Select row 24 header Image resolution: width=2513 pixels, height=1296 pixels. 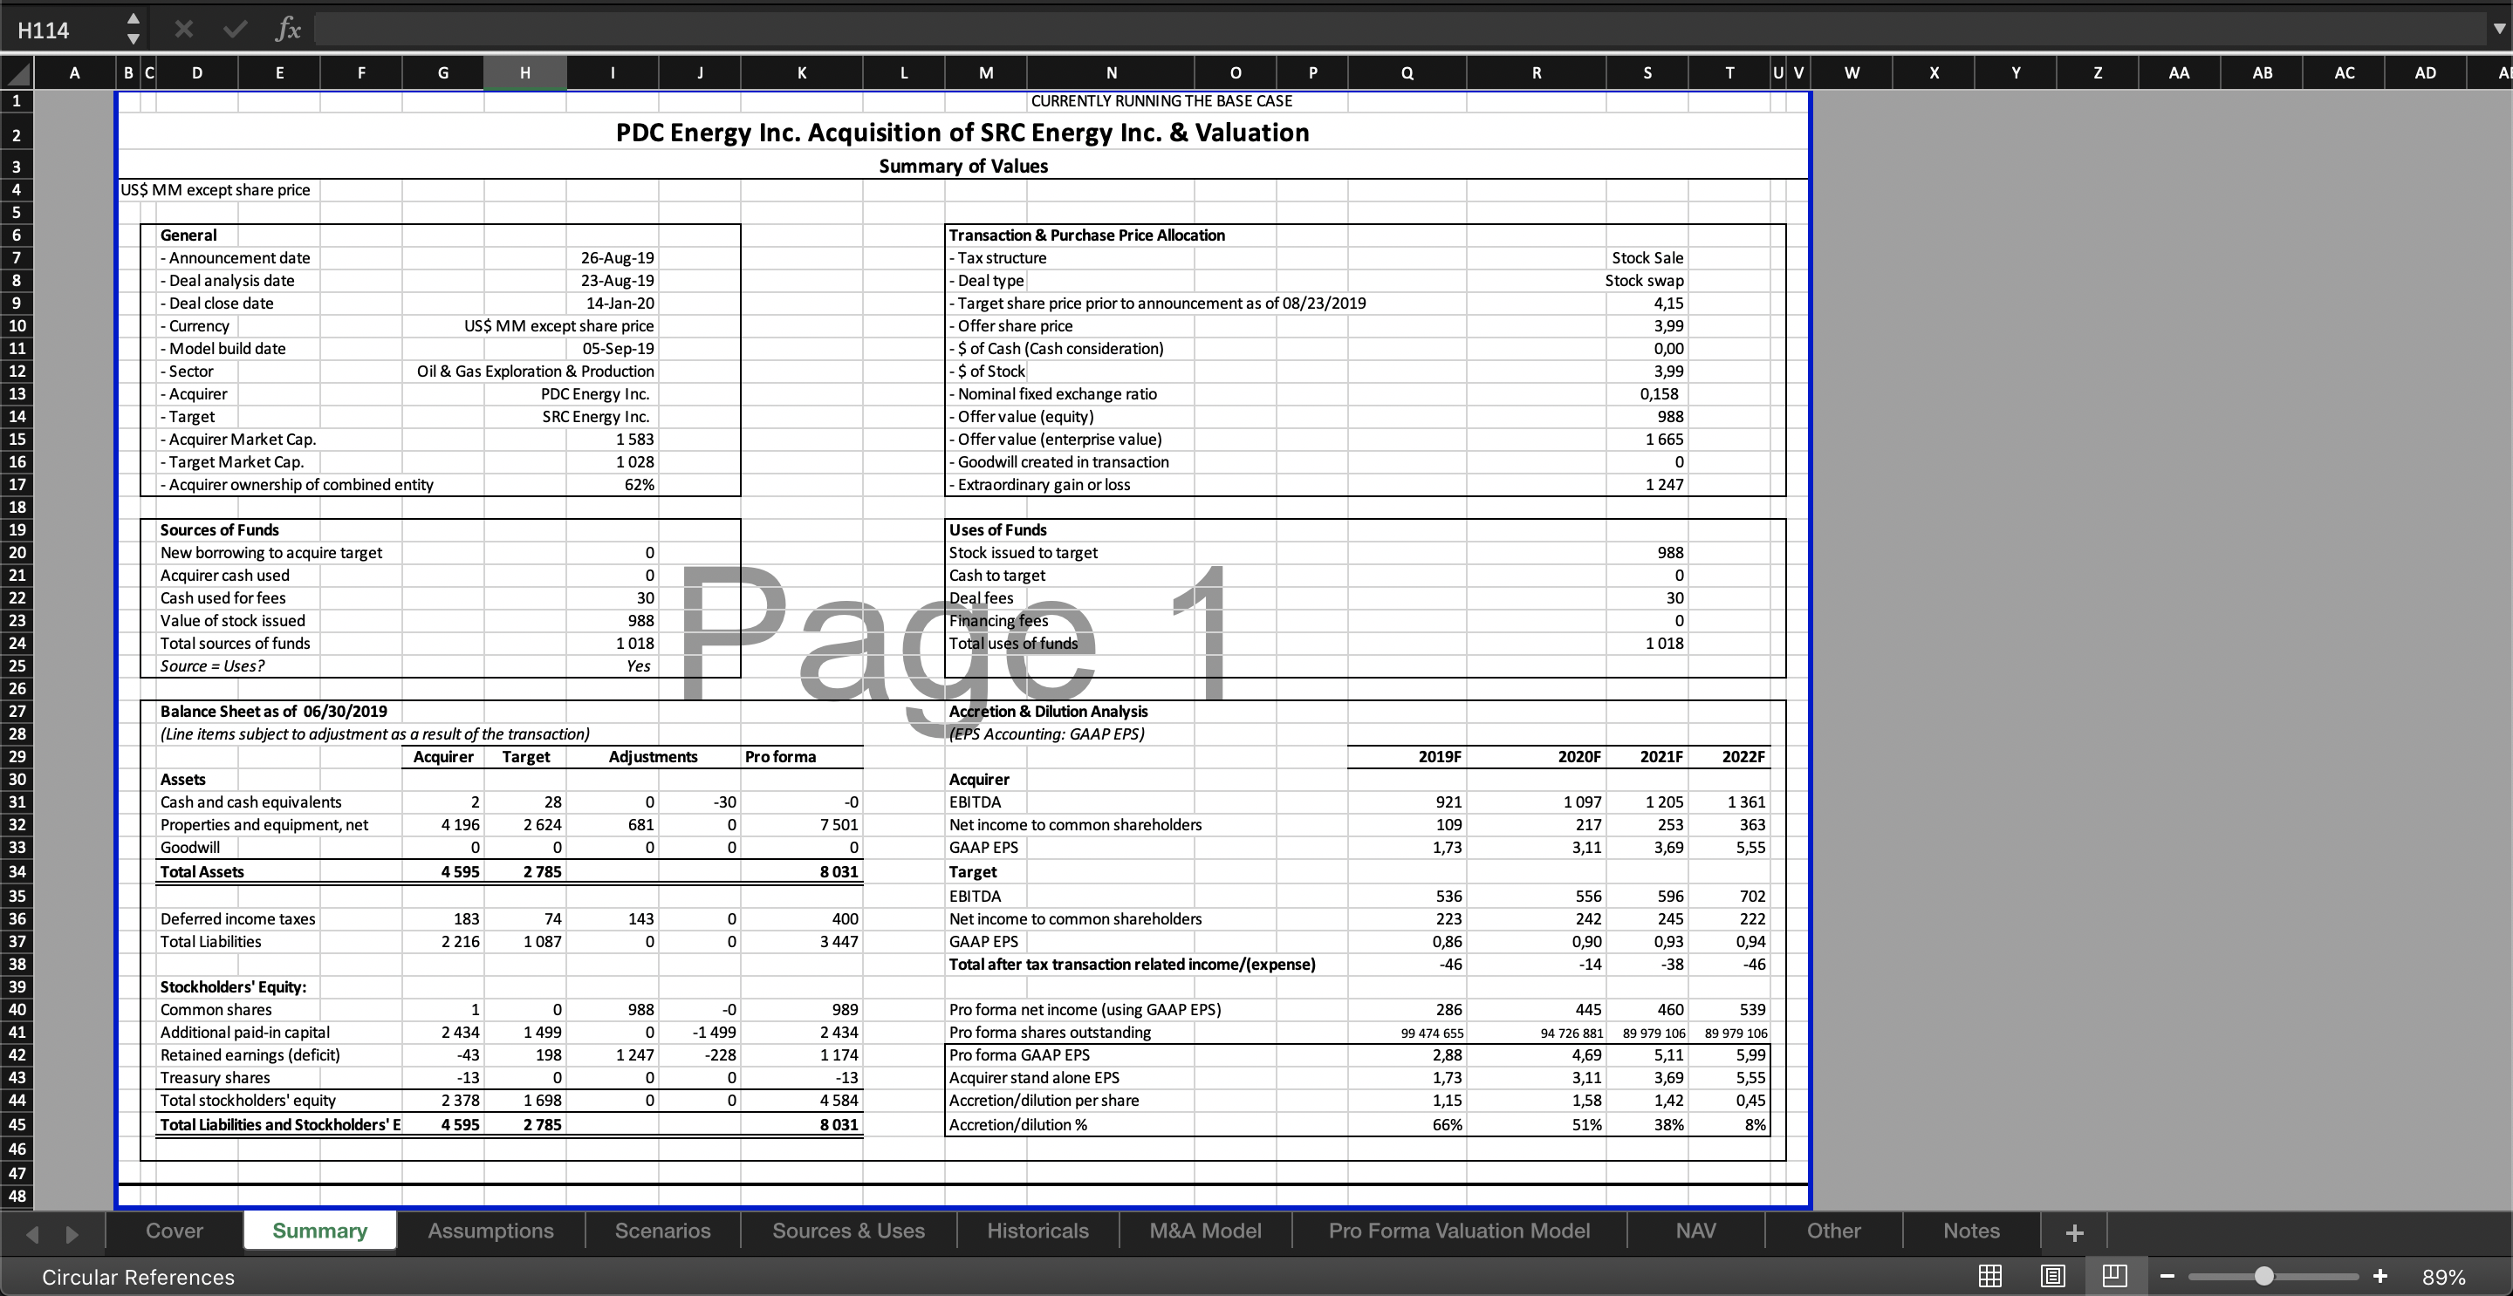coord(17,644)
